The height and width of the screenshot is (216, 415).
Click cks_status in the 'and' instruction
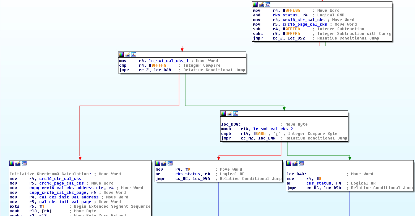(x=285, y=15)
